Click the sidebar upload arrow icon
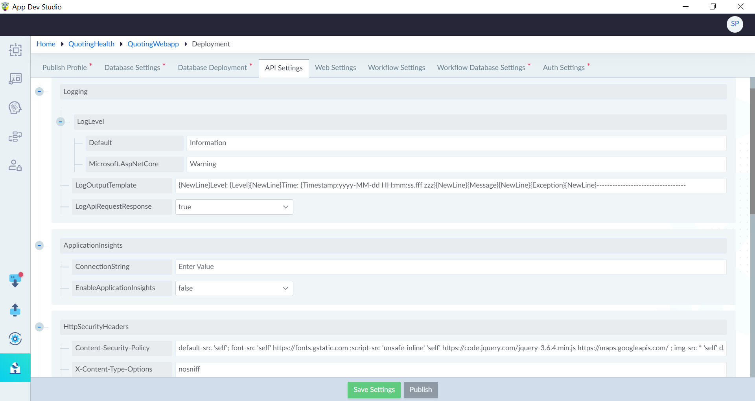 pos(15,310)
